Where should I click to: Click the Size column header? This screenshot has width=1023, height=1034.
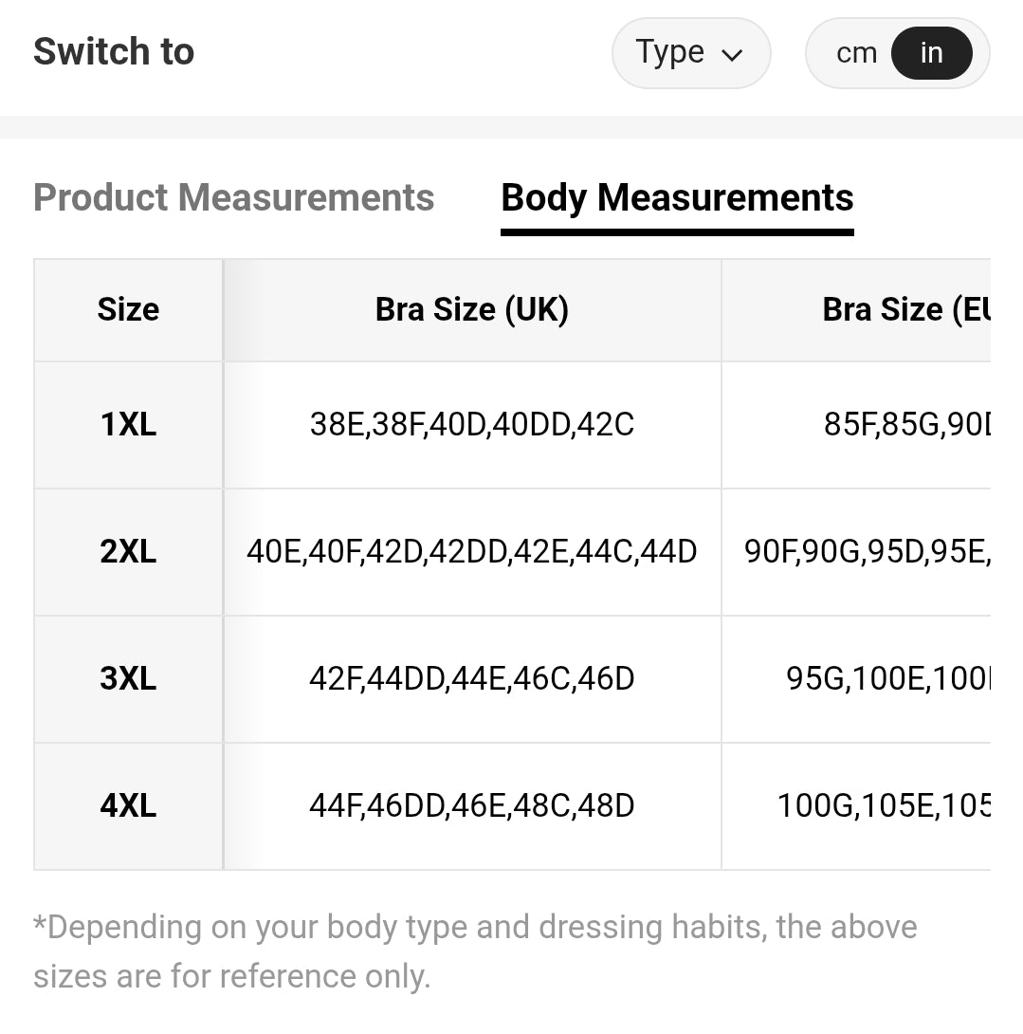coord(128,309)
